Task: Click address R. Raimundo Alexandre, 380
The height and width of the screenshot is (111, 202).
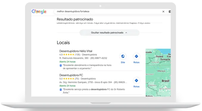Action: click(74, 58)
